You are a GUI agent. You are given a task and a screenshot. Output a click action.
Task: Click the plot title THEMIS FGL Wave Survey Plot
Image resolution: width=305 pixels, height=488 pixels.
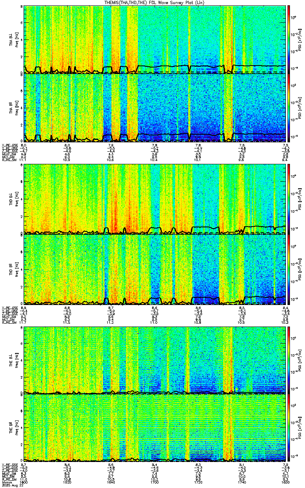155,2
